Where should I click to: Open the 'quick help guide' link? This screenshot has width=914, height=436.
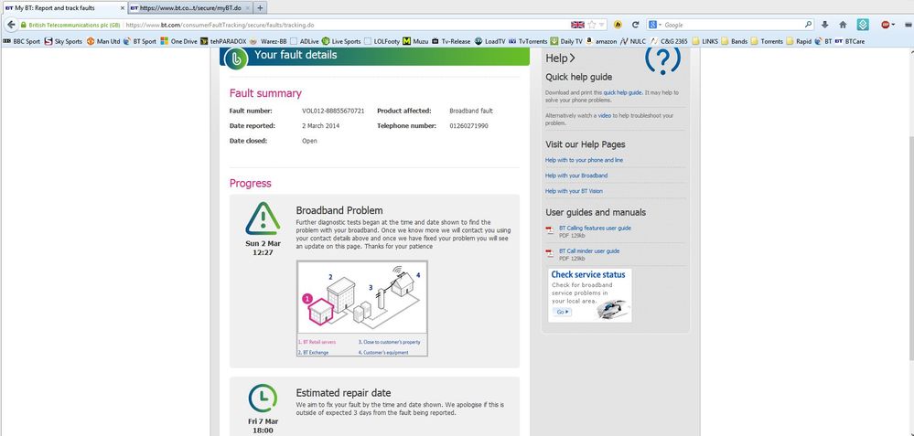(x=622, y=92)
